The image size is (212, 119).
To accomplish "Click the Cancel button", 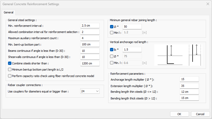I will (200, 114).
